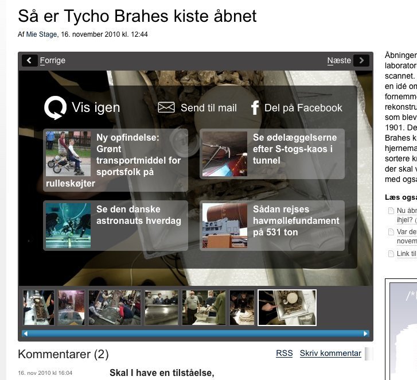
Task: Open the havmøllefundament story thumbnail
Action: coord(224,225)
